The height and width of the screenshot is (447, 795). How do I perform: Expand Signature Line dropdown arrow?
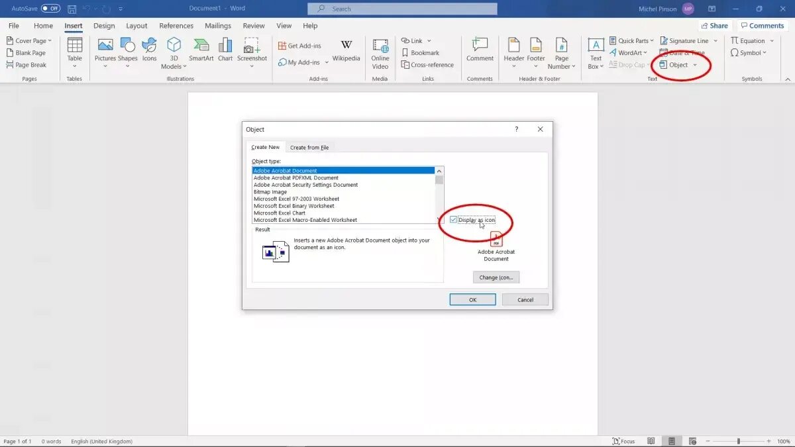[715, 41]
